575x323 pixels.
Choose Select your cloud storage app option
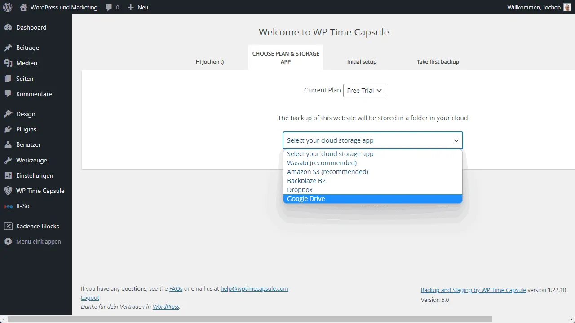(x=373, y=154)
